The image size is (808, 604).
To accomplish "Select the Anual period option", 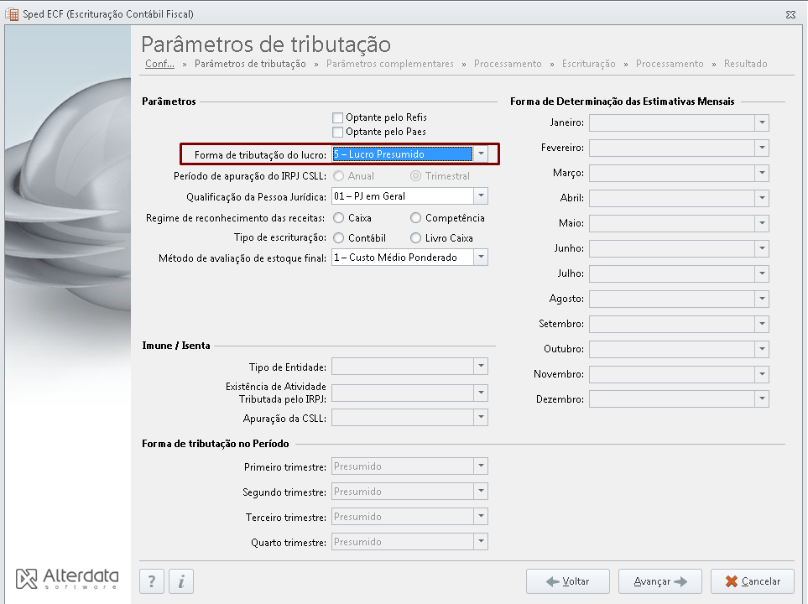I will (x=339, y=175).
